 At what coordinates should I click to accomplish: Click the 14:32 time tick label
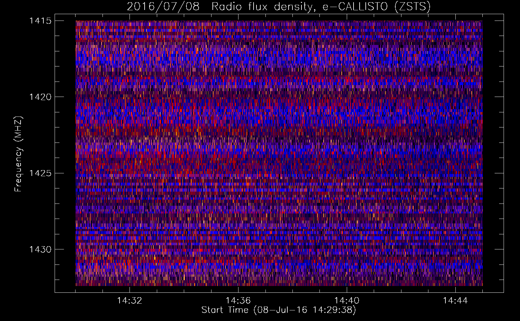[130, 301]
